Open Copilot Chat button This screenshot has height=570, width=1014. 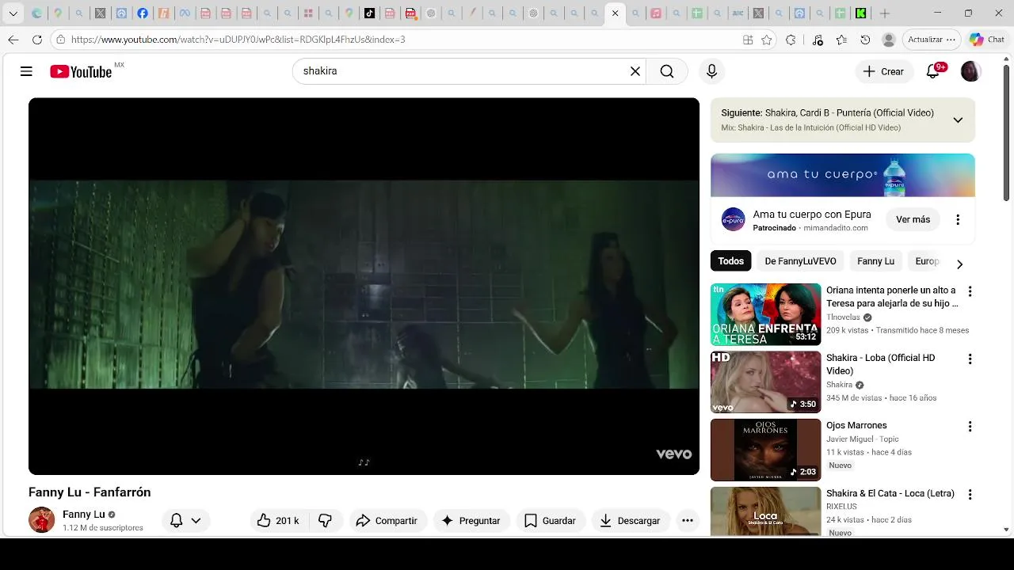point(986,40)
